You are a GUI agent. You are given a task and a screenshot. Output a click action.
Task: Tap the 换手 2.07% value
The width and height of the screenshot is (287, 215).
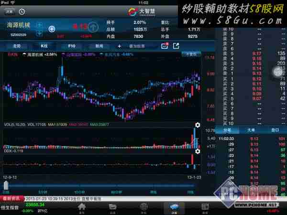(x=140, y=22)
